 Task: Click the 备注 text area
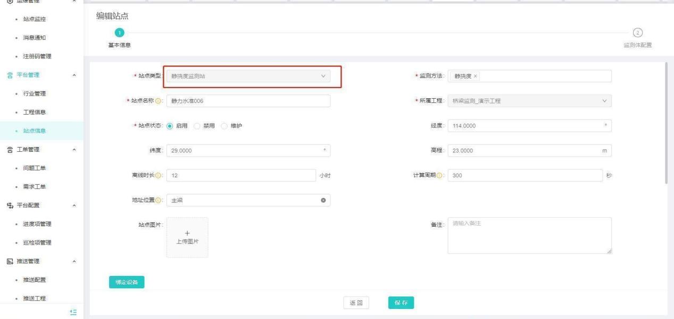(529, 235)
